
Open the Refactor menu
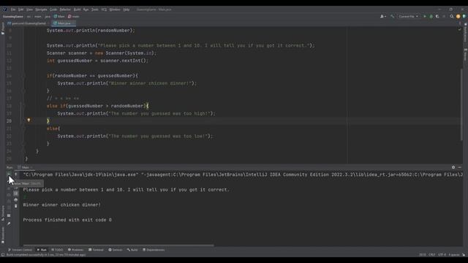click(x=65, y=9)
